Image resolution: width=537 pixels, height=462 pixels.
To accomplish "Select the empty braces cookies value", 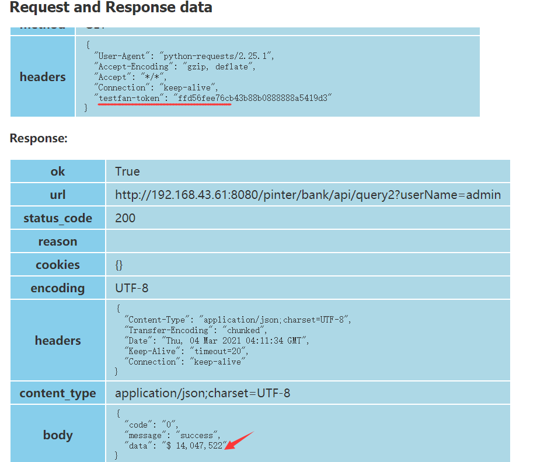I will (119, 265).
